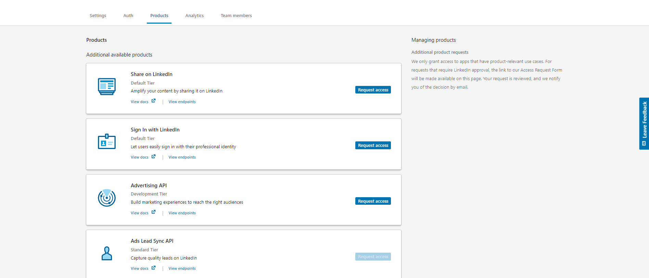Viewport: 649px width, 278px height.
Task: Click the 'Advertising API' product title
Action: (149, 186)
